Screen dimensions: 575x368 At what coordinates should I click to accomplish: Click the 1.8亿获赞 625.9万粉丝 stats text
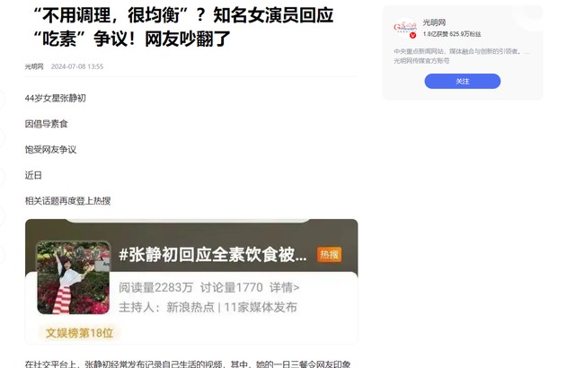(x=452, y=34)
